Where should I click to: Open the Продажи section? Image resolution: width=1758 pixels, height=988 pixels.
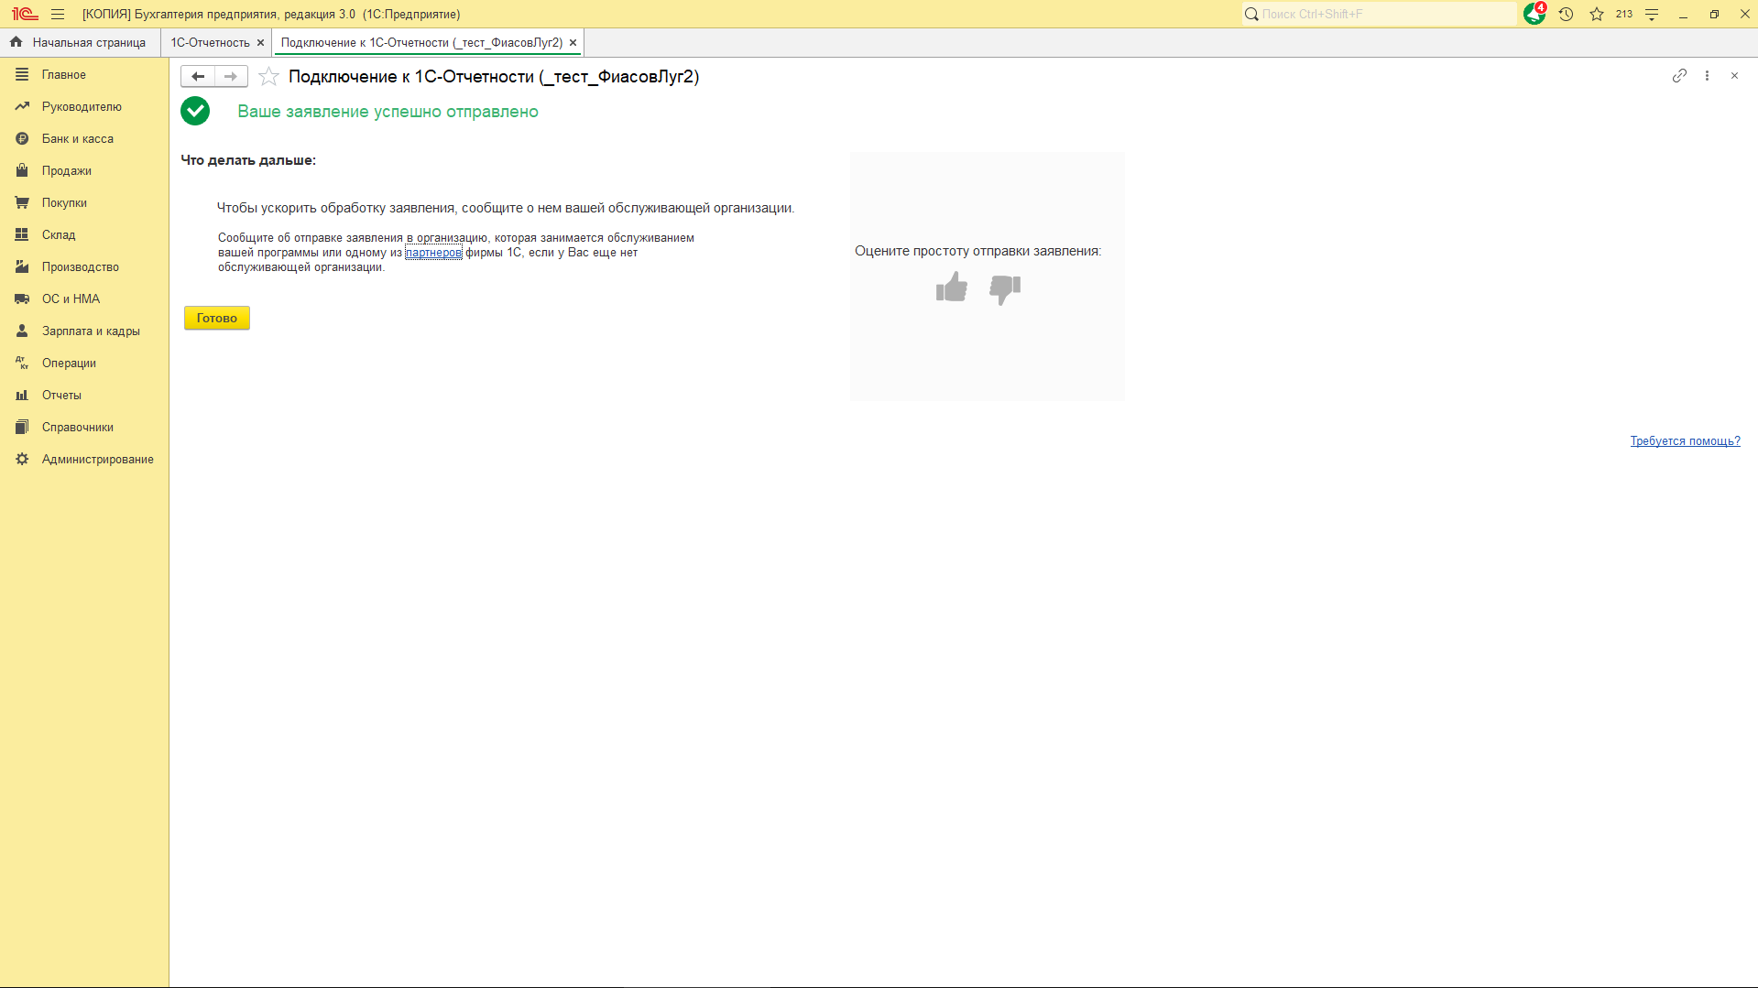(x=84, y=171)
